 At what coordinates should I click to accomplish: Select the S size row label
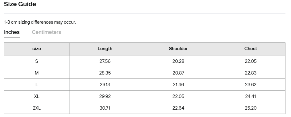click(x=37, y=61)
